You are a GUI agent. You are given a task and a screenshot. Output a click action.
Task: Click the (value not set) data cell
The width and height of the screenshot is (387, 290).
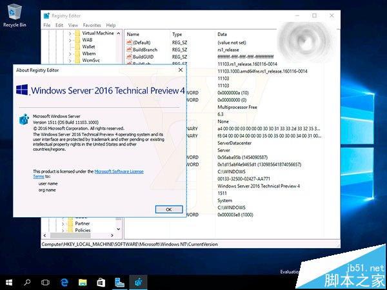coord(232,43)
